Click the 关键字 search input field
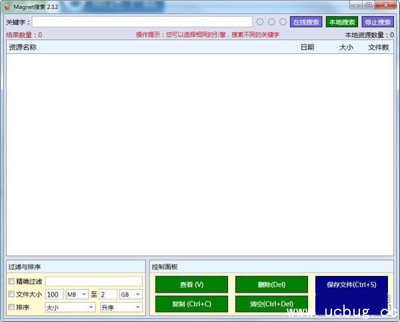Viewport: 400px width, 322px height. click(x=143, y=22)
